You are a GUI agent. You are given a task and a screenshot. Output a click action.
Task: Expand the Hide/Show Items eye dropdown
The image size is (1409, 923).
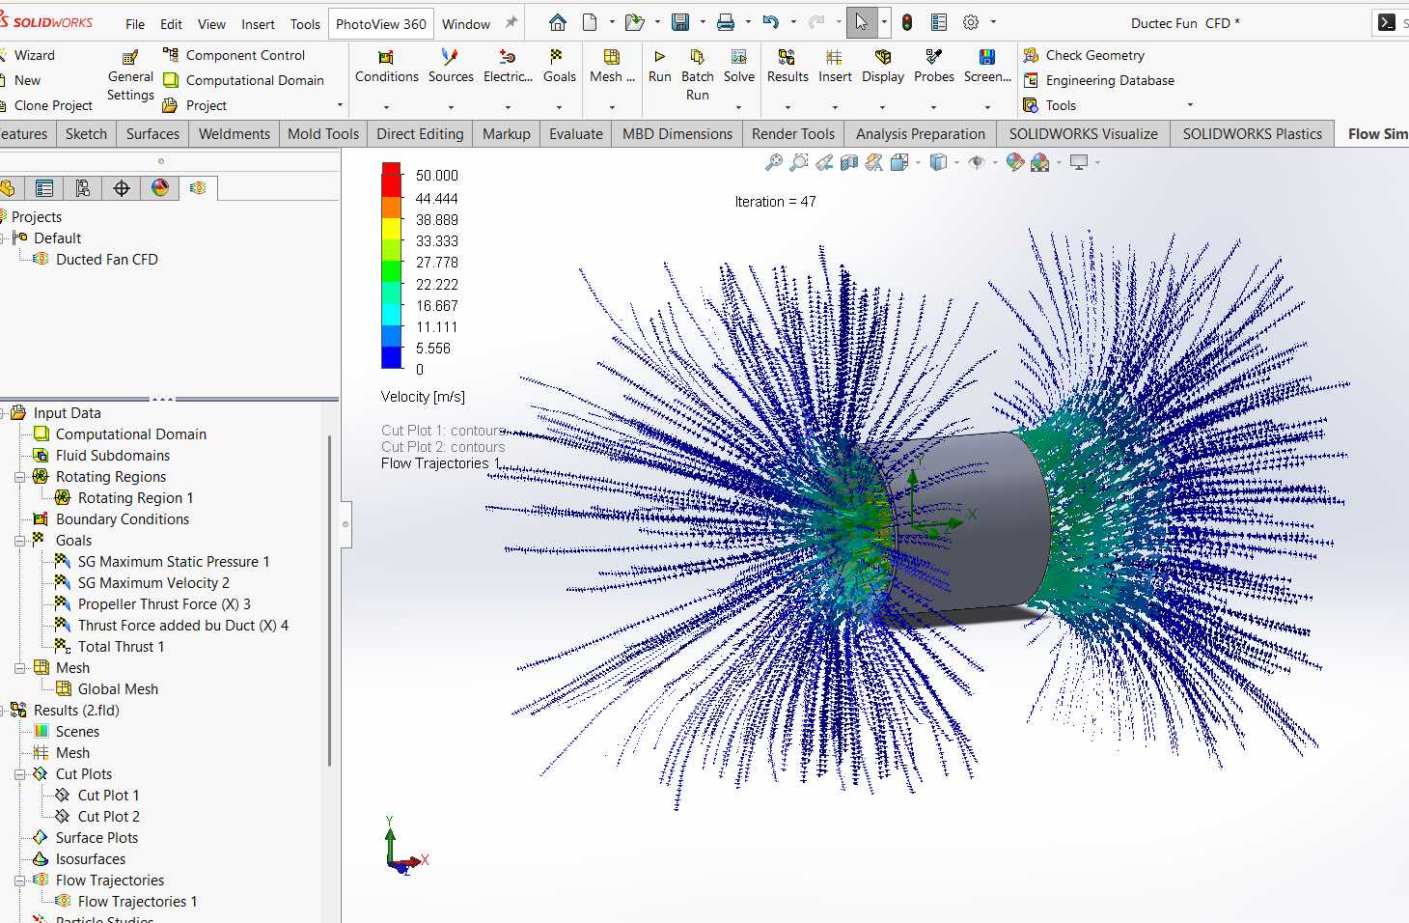(995, 162)
